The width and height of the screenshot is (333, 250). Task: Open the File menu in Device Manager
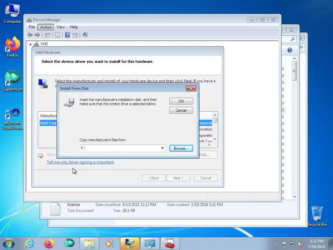[32, 27]
